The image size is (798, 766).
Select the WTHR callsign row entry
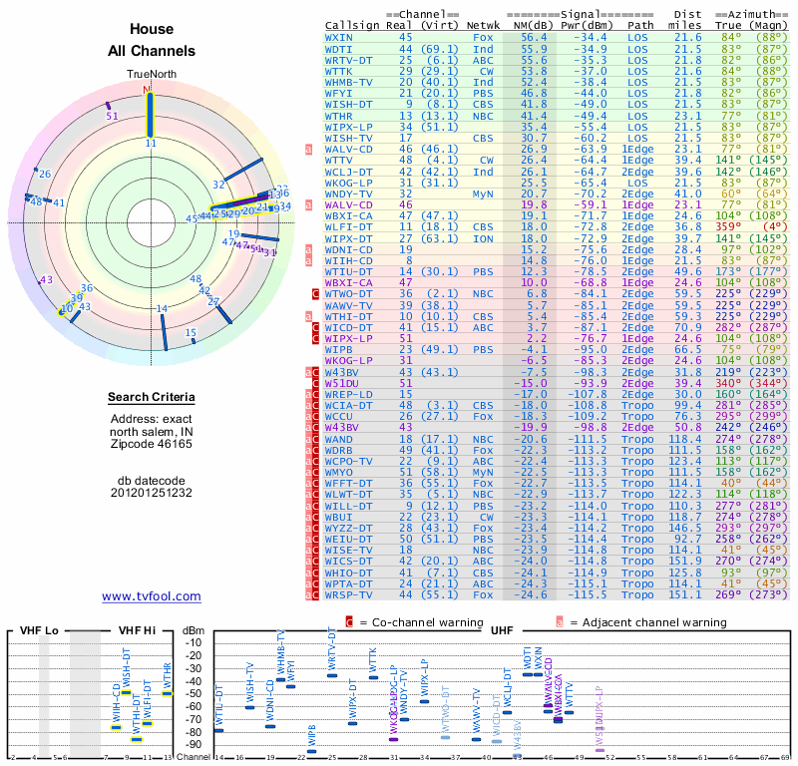(338, 116)
